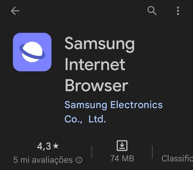This screenshot has height=170, width=193.
Task: Tap the star next to 4,3
Action: point(56,146)
